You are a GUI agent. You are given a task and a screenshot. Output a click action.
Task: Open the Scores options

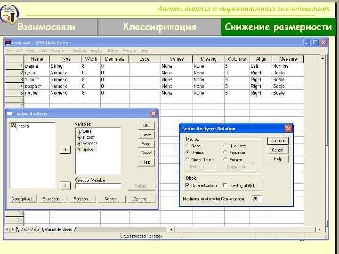pyautogui.click(x=112, y=198)
